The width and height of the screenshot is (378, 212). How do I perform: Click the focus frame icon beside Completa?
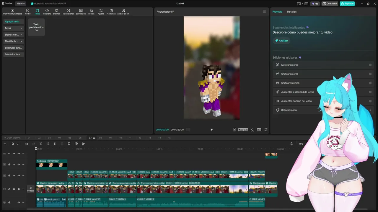[252, 130]
